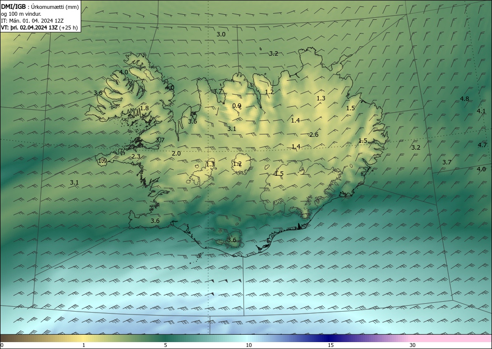Screen dimensions: 492x349
Task: Click the 2.6 value in east Iceland
Action: (314, 135)
